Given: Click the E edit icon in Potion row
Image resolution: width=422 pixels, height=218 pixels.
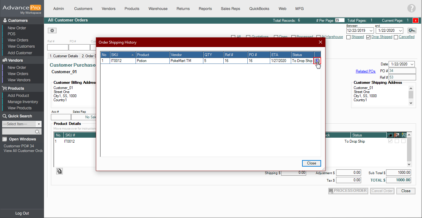Looking at the screenshot, I should [x=317, y=61].
